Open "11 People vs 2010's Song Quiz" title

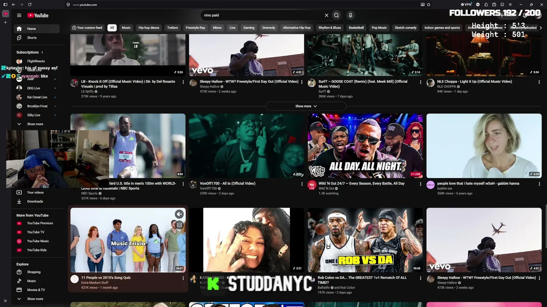[x=106, y=278]
